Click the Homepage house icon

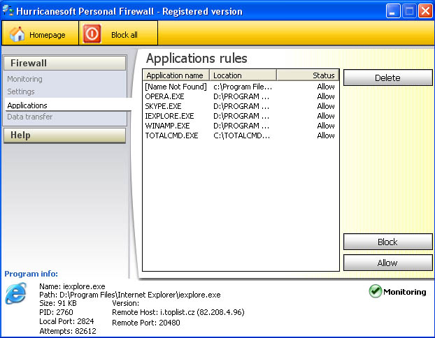(17, 34)
